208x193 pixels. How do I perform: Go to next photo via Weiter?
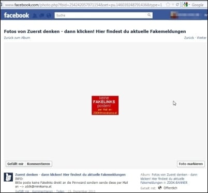coord(201,38)
